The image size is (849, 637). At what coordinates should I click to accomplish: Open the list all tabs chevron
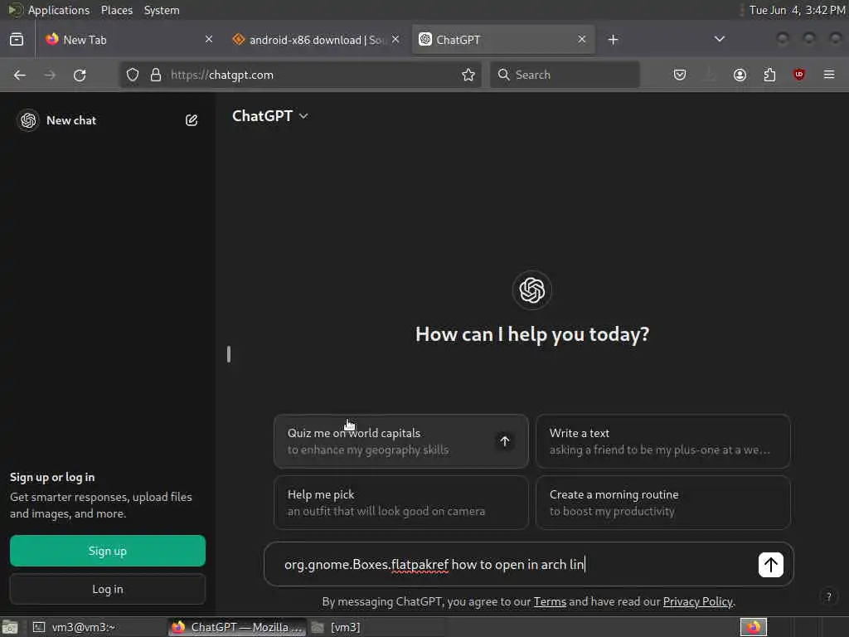tap(720, 40)
